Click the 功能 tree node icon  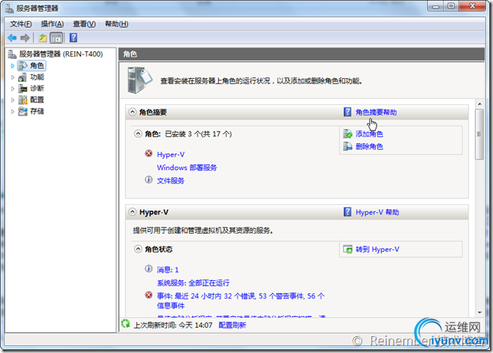coord(22,77)
